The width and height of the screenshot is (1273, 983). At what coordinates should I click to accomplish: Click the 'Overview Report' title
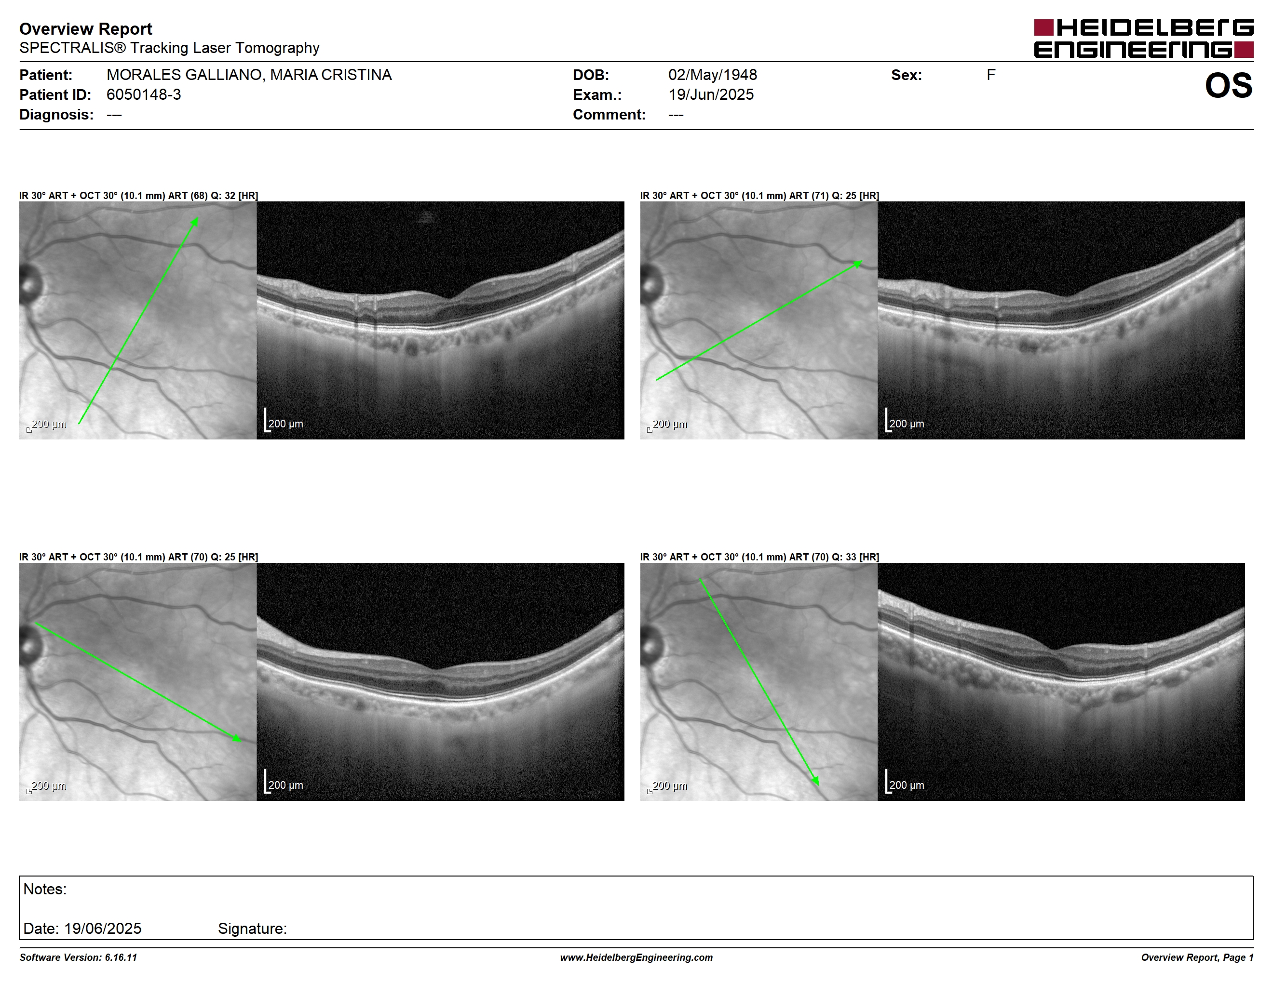coord(86,28)
